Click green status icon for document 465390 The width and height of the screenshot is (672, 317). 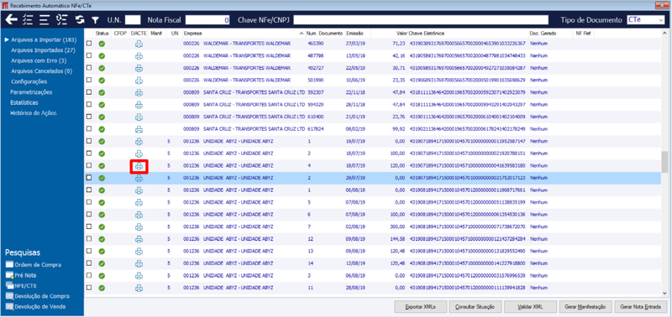coord(102,44)
